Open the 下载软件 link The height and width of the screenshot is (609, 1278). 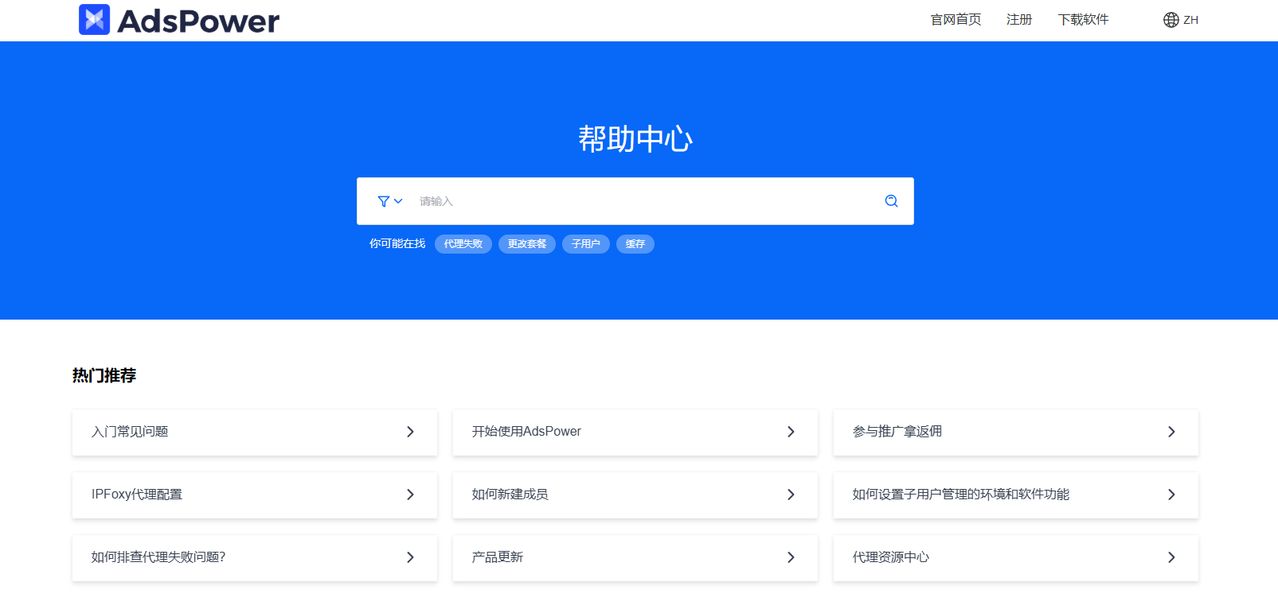click(1083, 20)
